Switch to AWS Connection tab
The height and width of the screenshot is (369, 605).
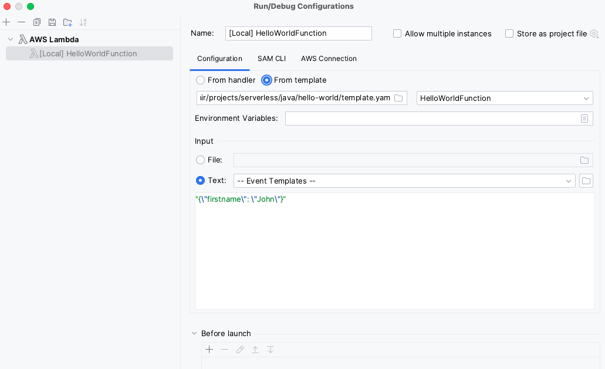(329, 59)
